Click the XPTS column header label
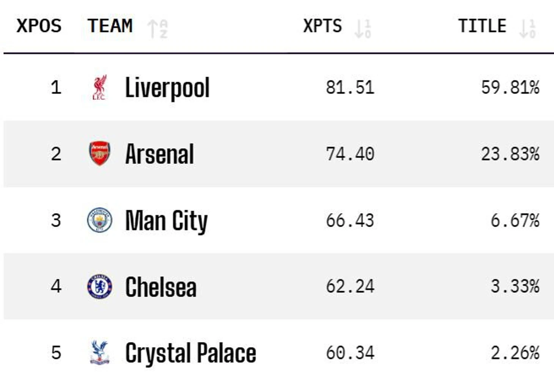Viewport: 554px width, 386px height. click(323, 26)
